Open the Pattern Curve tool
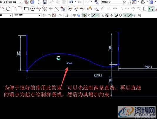Viewport: 157px width, 119px height. pos(63,9)
